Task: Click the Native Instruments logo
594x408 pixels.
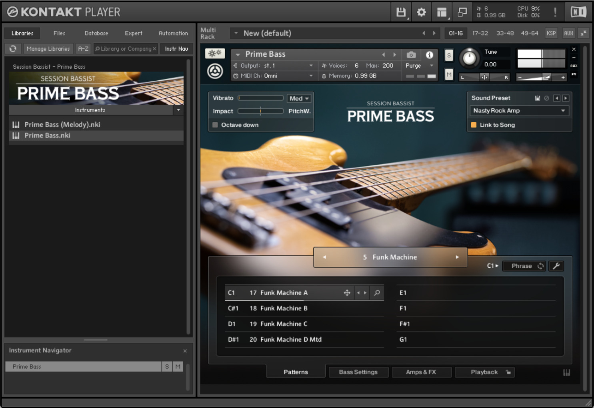Action: (x=578, y=12)
